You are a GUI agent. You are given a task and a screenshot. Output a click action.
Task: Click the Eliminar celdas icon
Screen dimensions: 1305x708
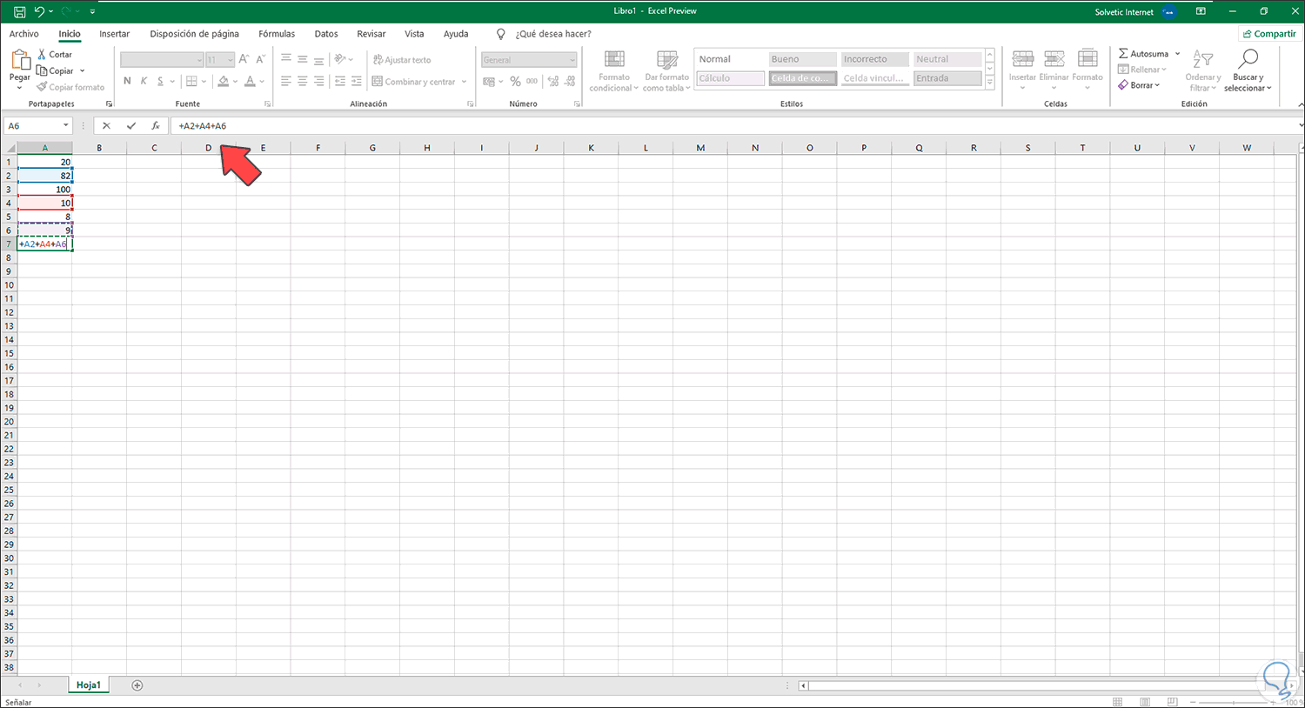pyautogui.click(x=1054, y=59)
